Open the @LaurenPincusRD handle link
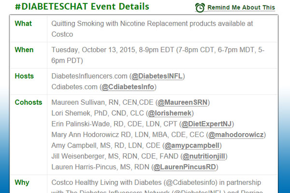The image size is (290, 193). pyautogui.click(x=185, y=167)
